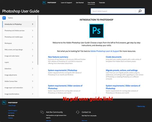Click See all apps footer link
This screenshot has height=122, width=152.
(x=12, y=106)
